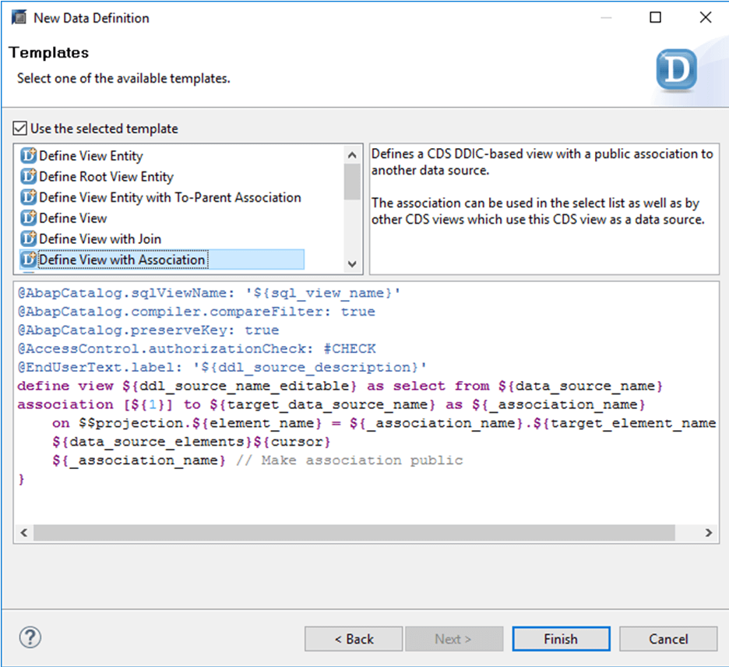Image resolution: width=729 pixels, height=667 pixels.
Task: Select the Define View Entity template
Action: (x=90, y=156)
